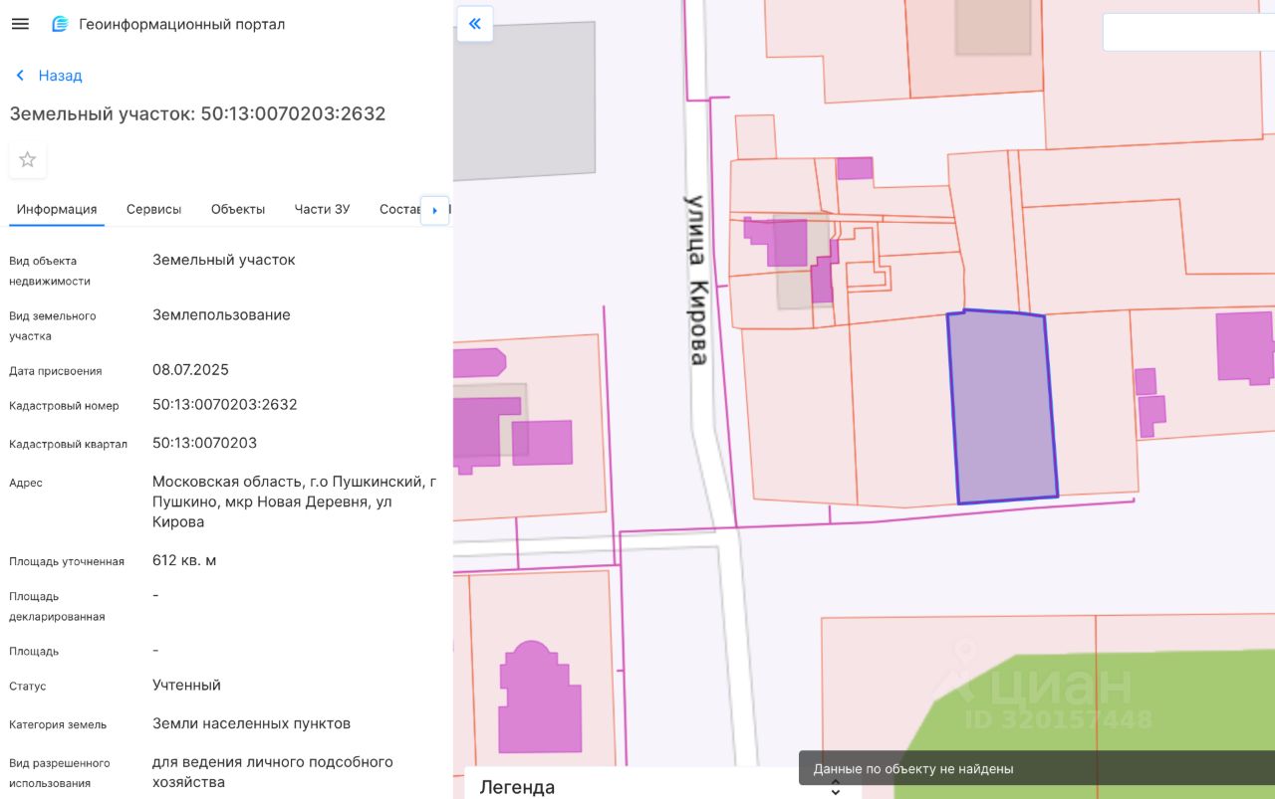The image size is (1275, 799).
Task: Focus the map search field
Action: (1187, 32)
